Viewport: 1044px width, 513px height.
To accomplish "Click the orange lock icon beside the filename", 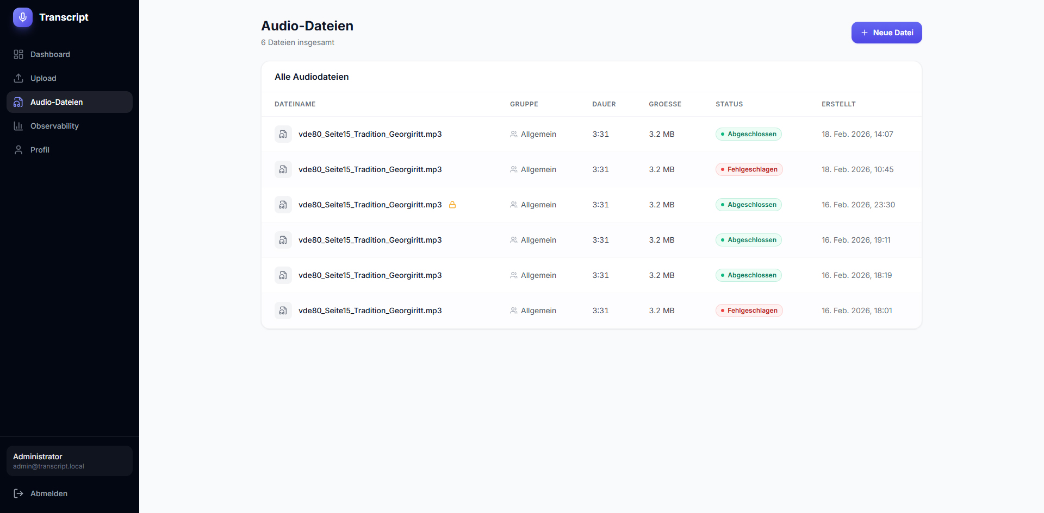I will click(452, 205).
